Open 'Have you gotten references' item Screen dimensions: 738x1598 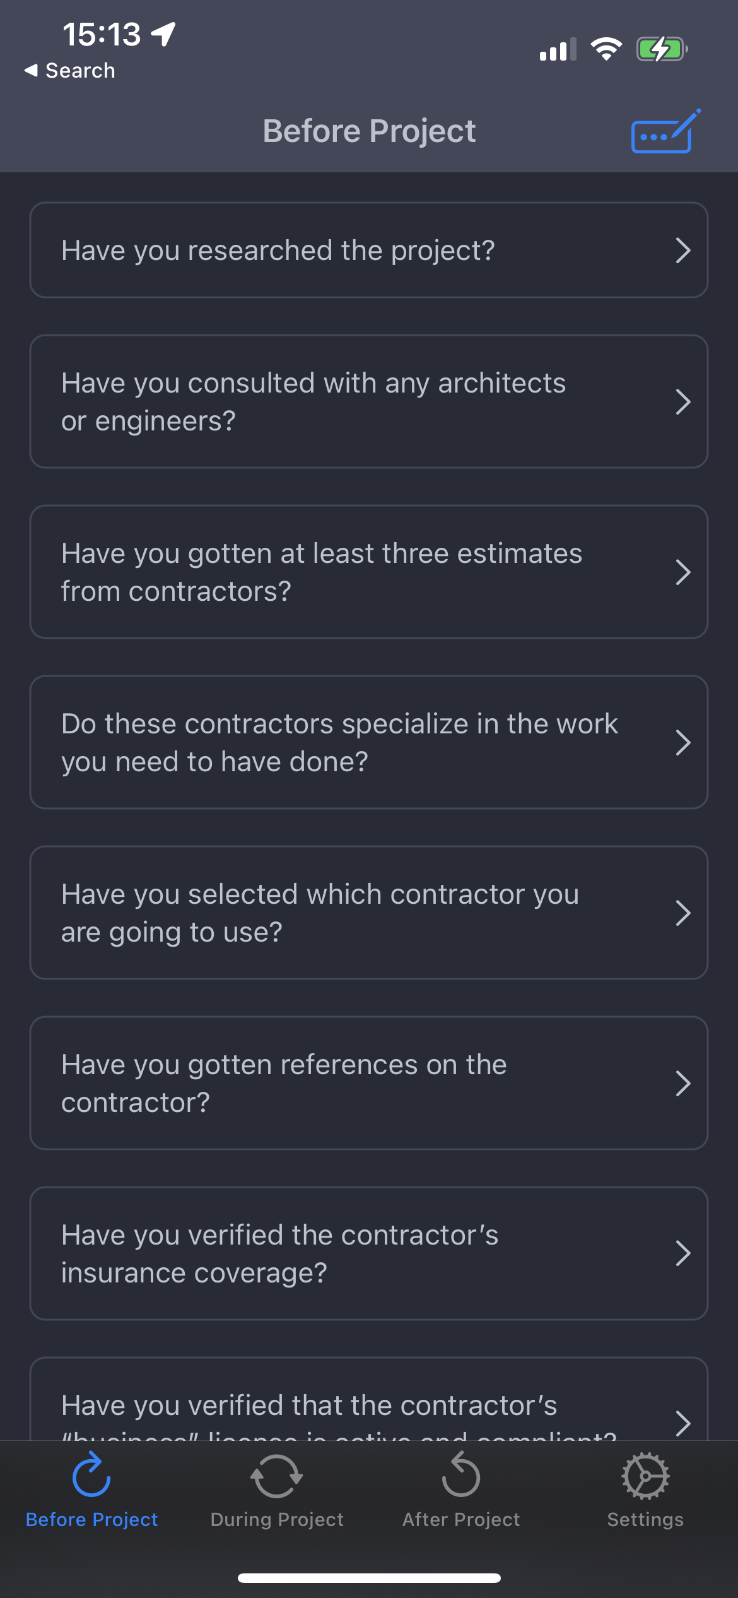(x=369, y=1083)
